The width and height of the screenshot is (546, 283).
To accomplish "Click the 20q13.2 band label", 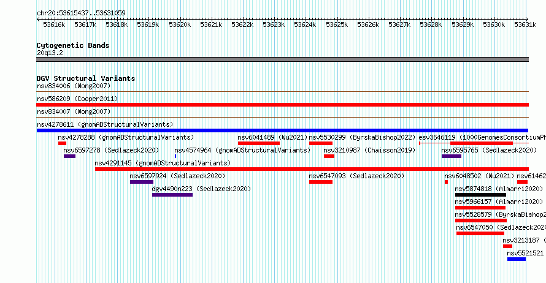I will click(x=50, y=53).
